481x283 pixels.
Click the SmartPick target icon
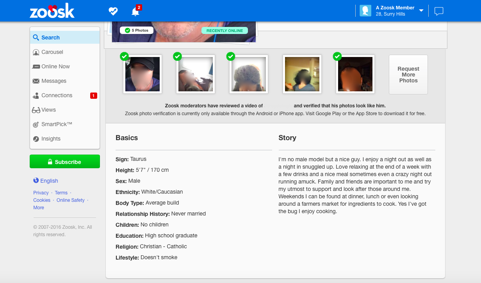click(x=36, y=125)
